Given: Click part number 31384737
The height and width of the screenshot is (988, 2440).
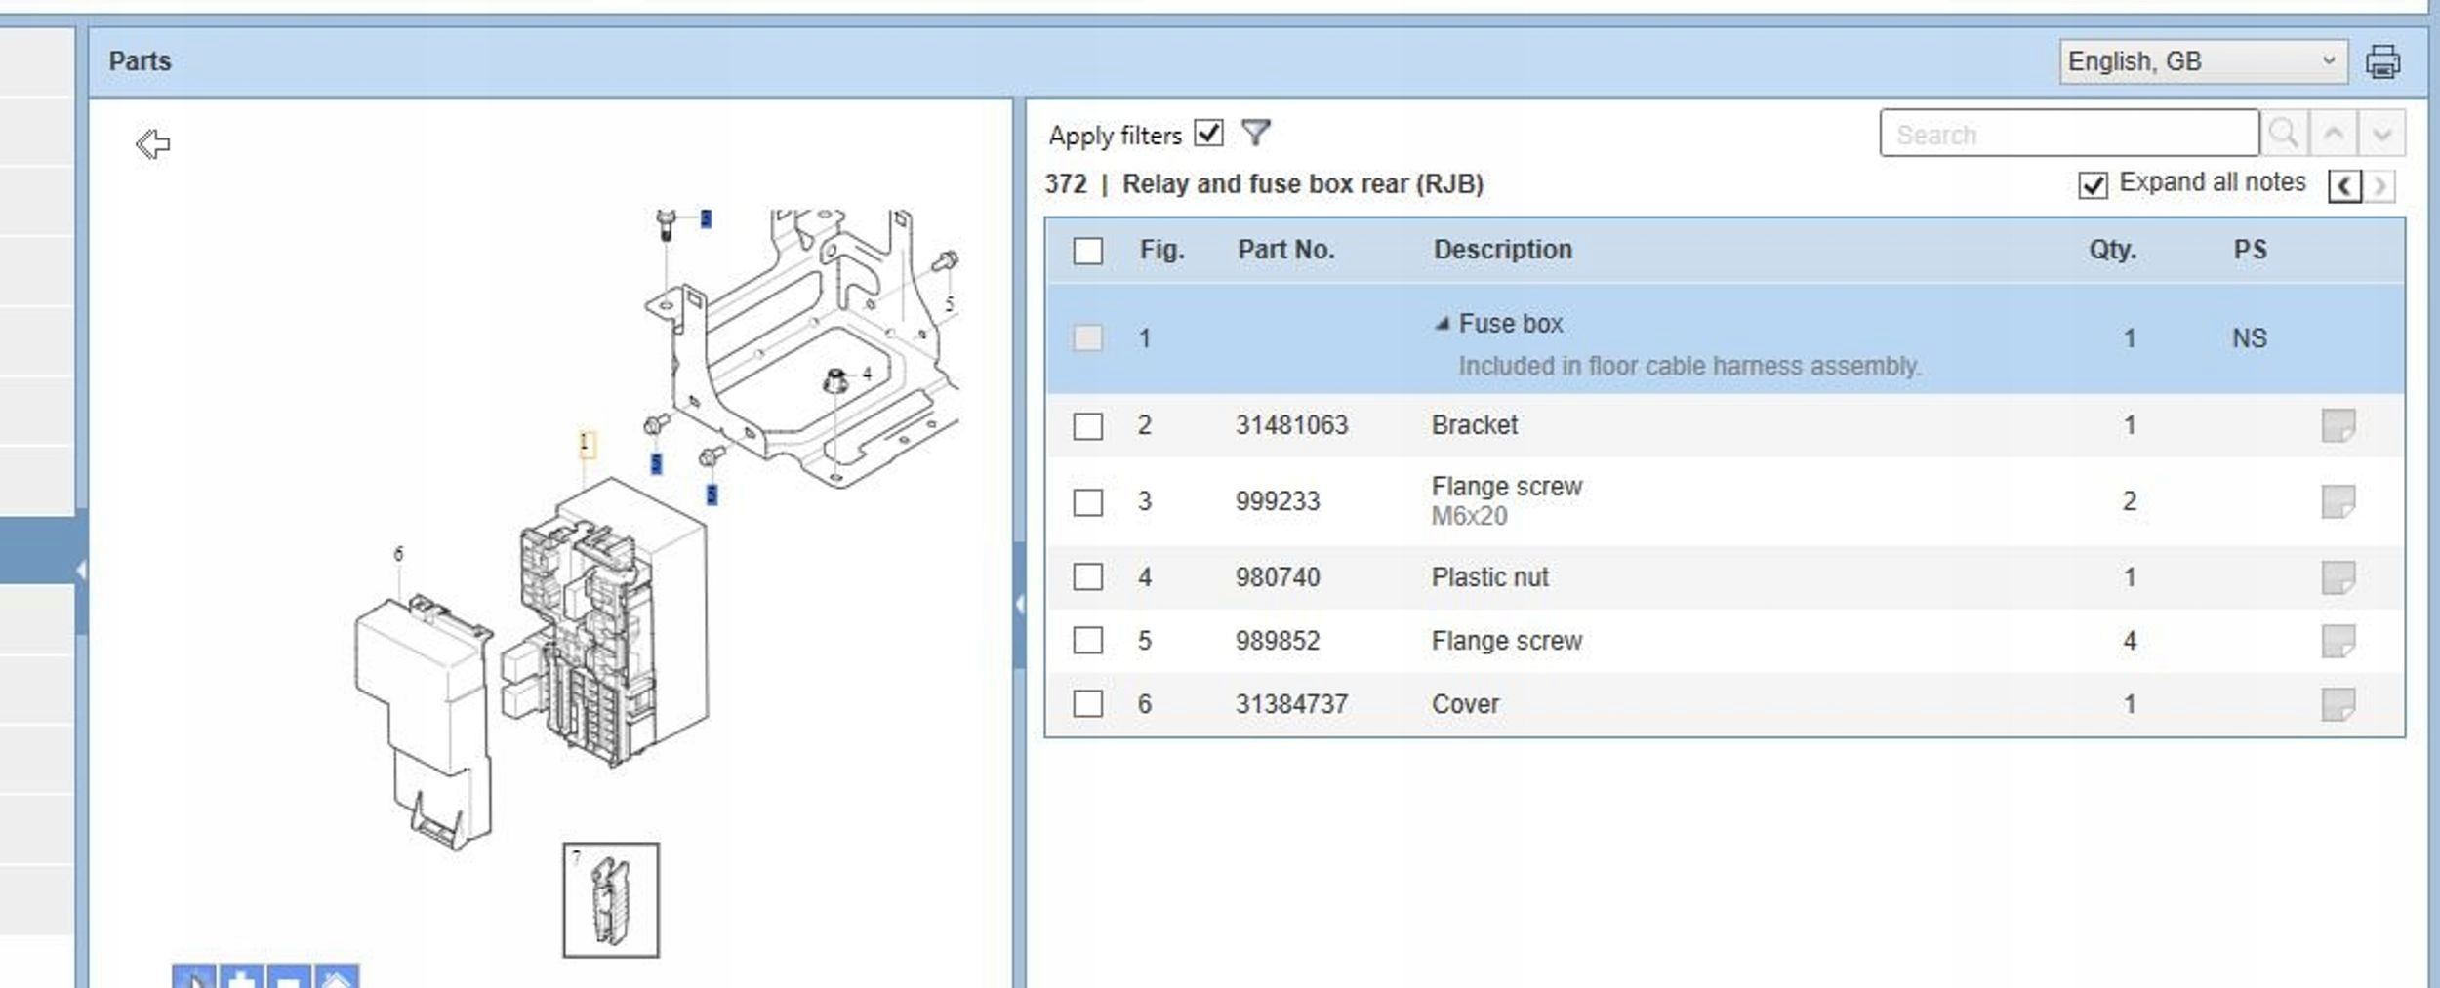Looking at the screenshot, I should coord(1291,704).
